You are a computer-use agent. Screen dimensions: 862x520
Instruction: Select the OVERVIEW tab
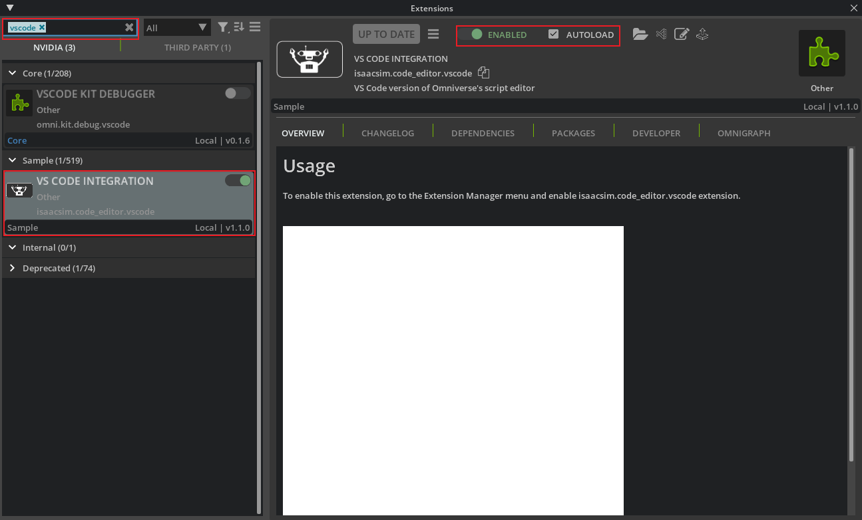[x=303, y=133]
